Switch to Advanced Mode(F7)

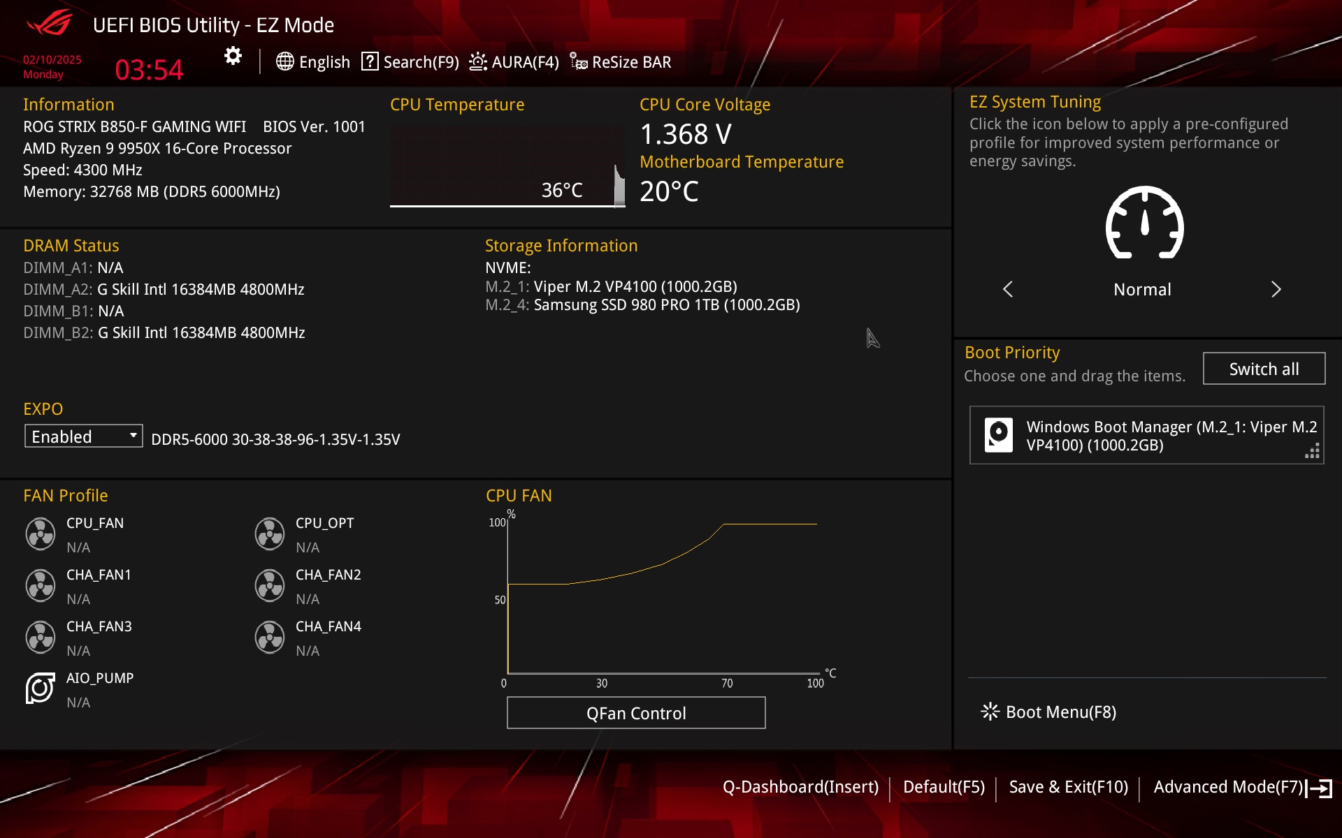[1241, 787]
